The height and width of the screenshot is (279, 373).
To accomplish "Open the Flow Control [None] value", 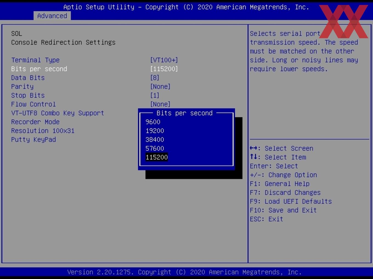I will coord(160,104).
